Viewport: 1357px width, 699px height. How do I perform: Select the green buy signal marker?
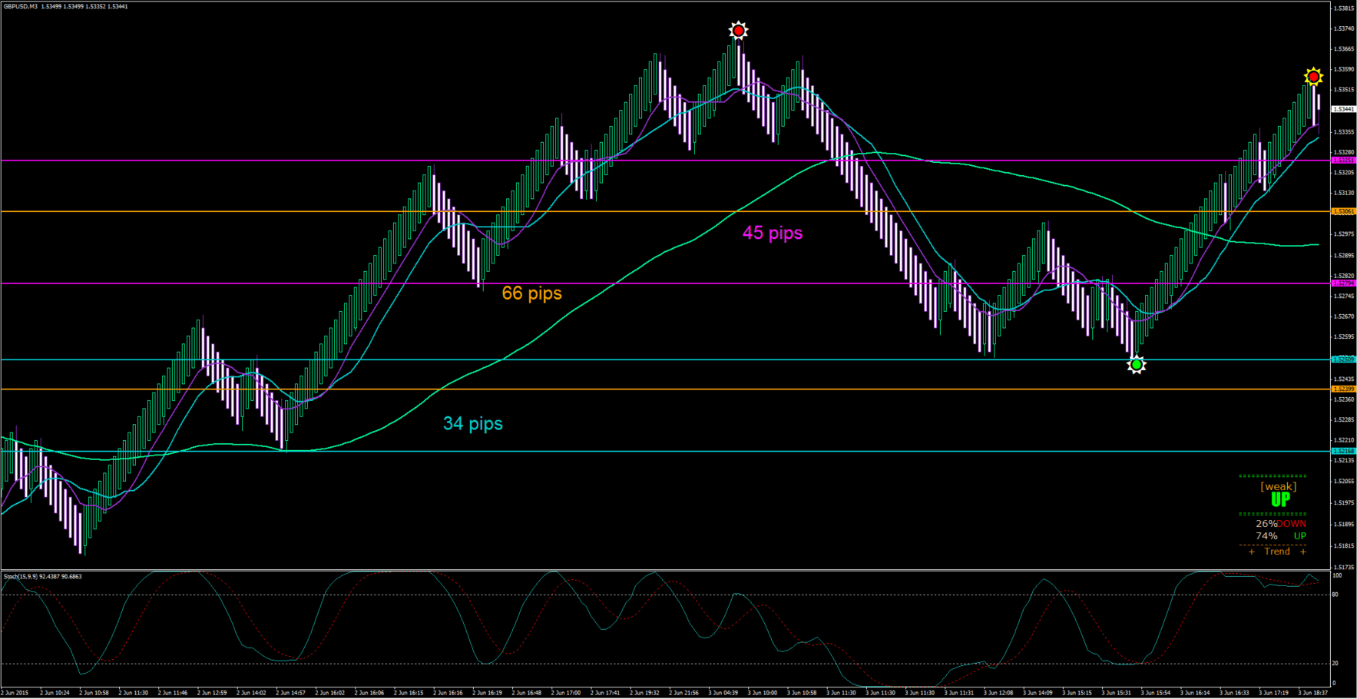[x=1136, y=365]
